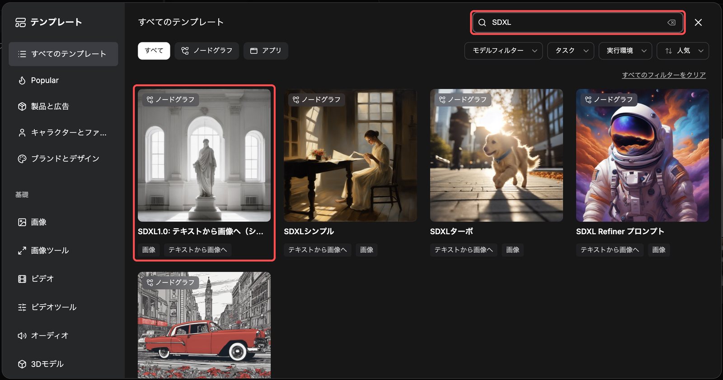Viewport: 723px width, 380px height.
Task: Open 人気 sort dropdown
Action: 683,51
